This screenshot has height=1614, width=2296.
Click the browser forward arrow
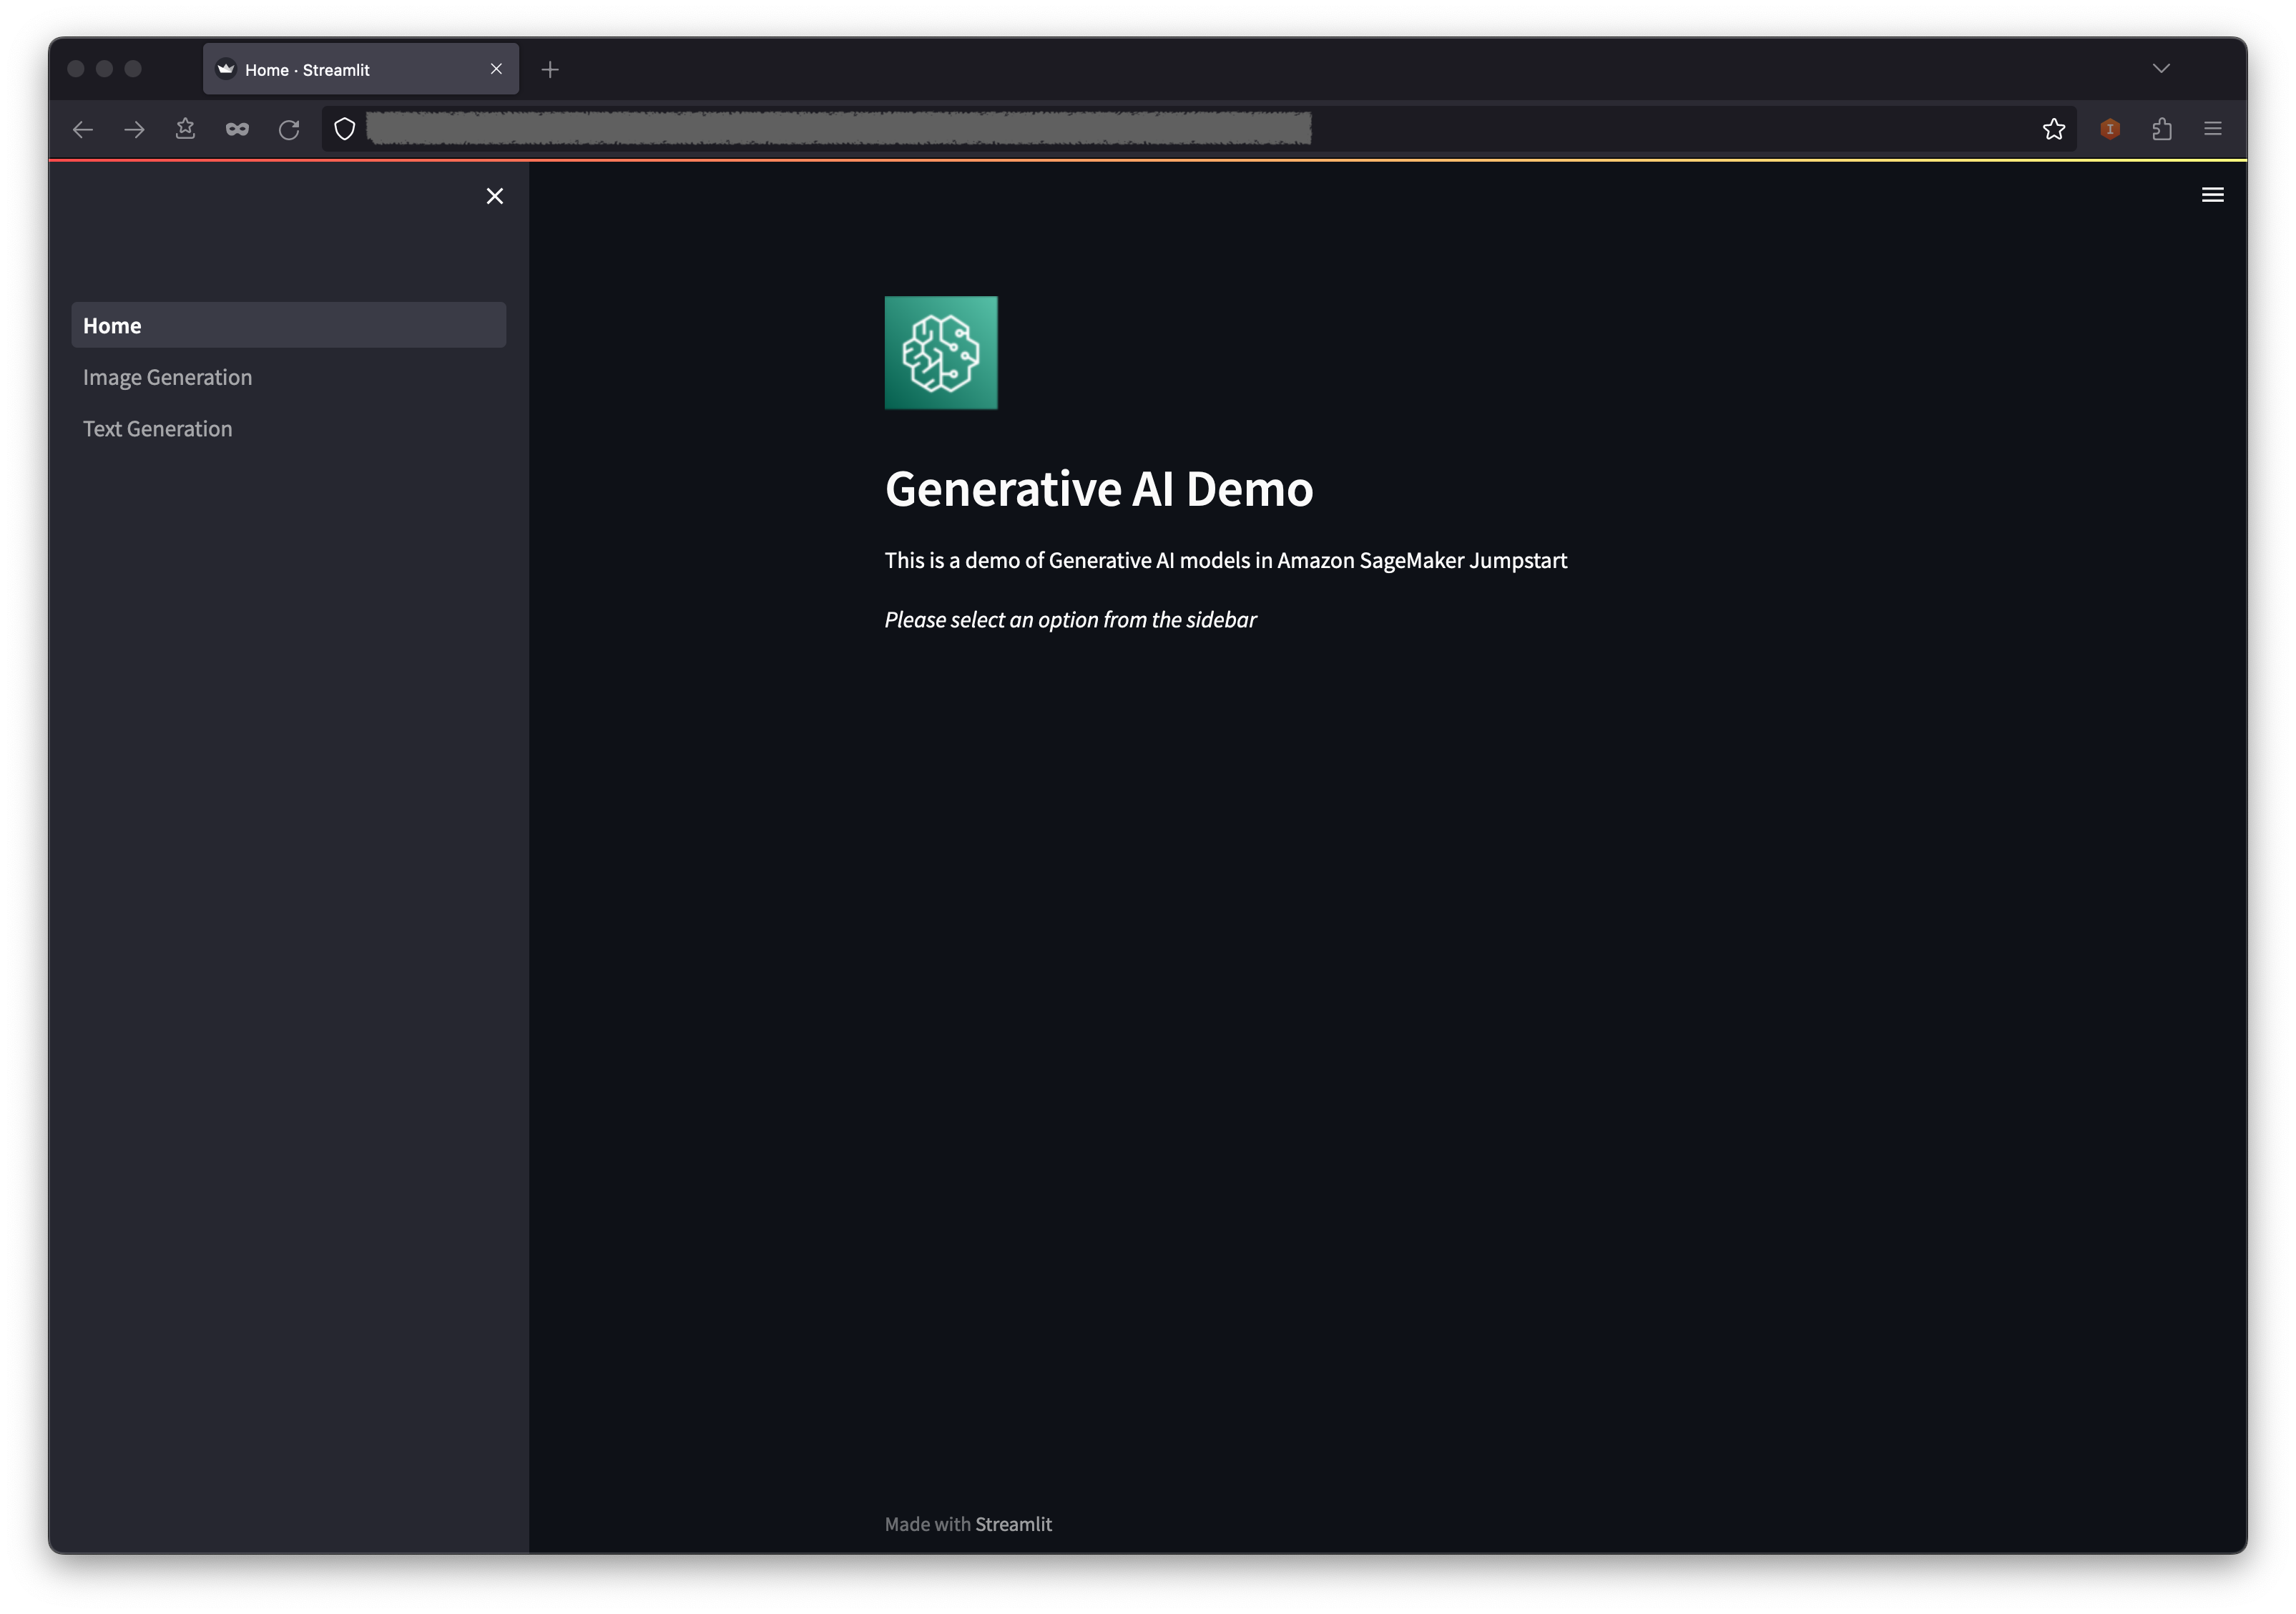pos(134,129)
